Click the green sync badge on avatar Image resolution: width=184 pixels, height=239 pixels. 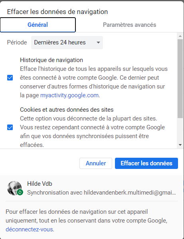coord(20,192)
